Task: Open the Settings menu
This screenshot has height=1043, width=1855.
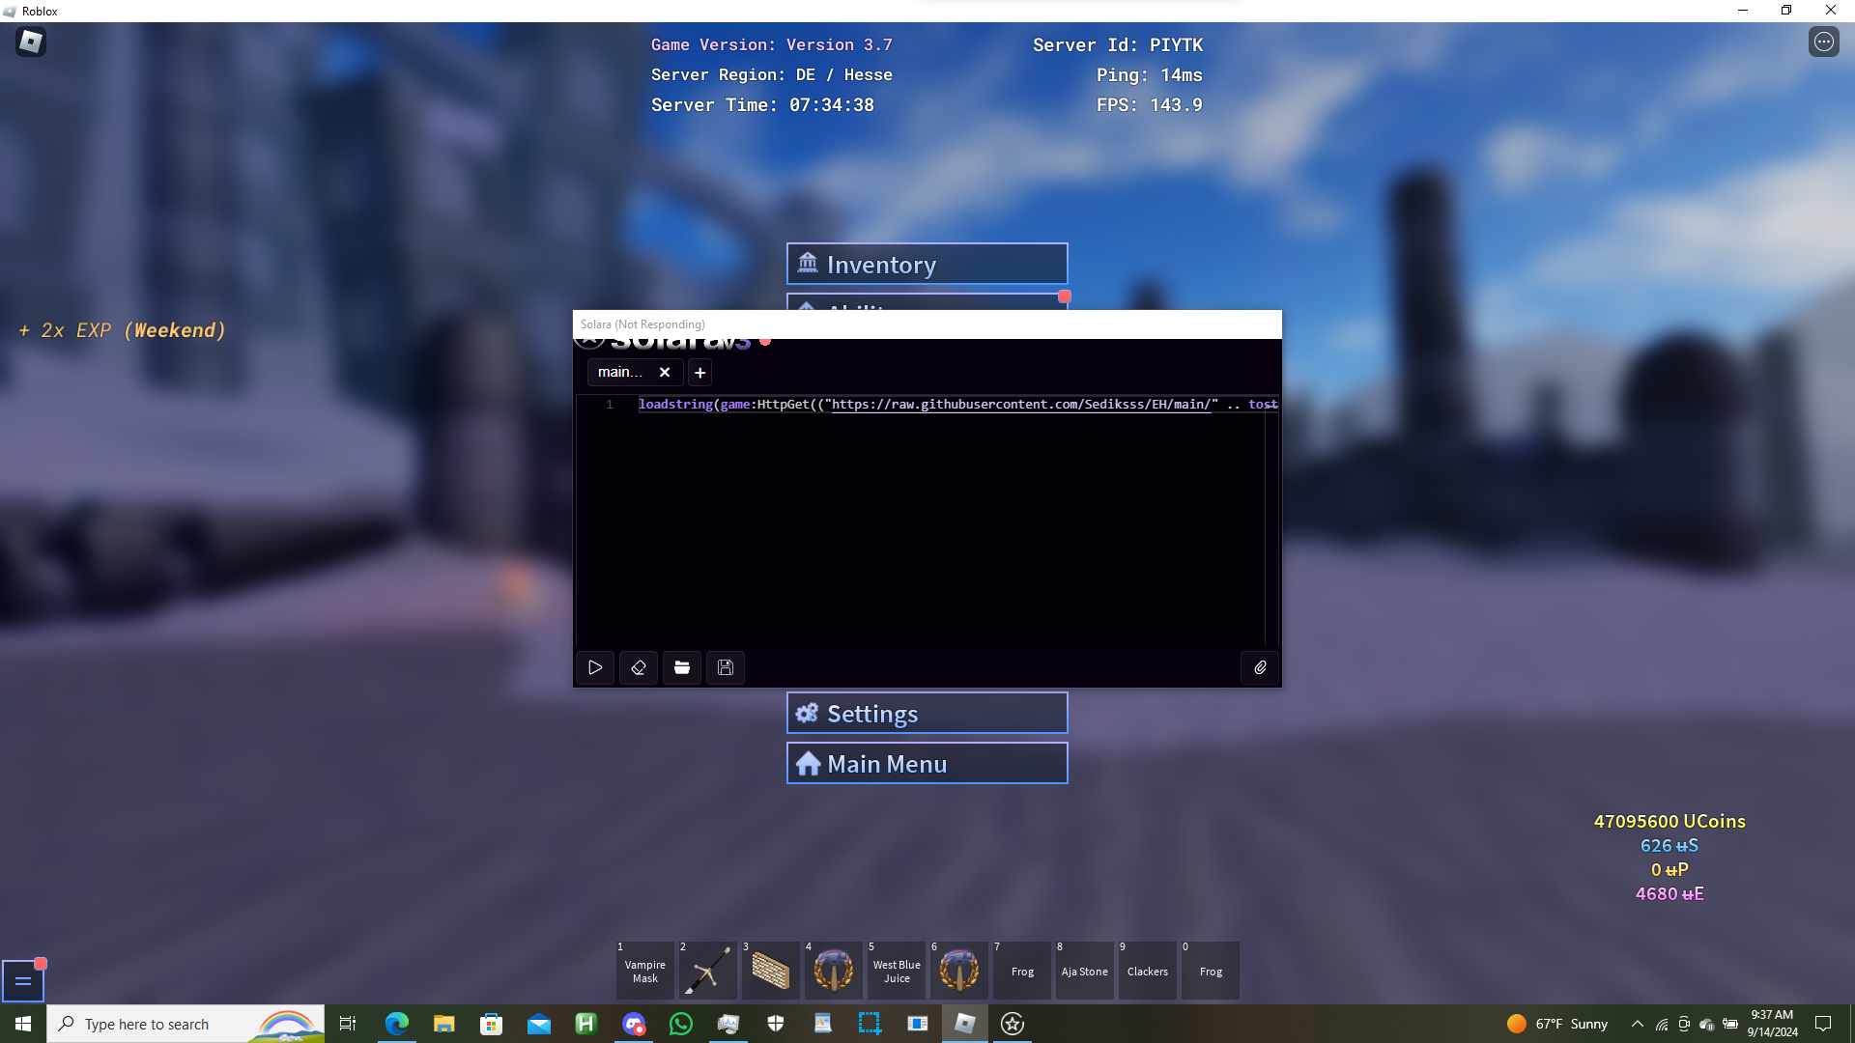Action: 927,714
